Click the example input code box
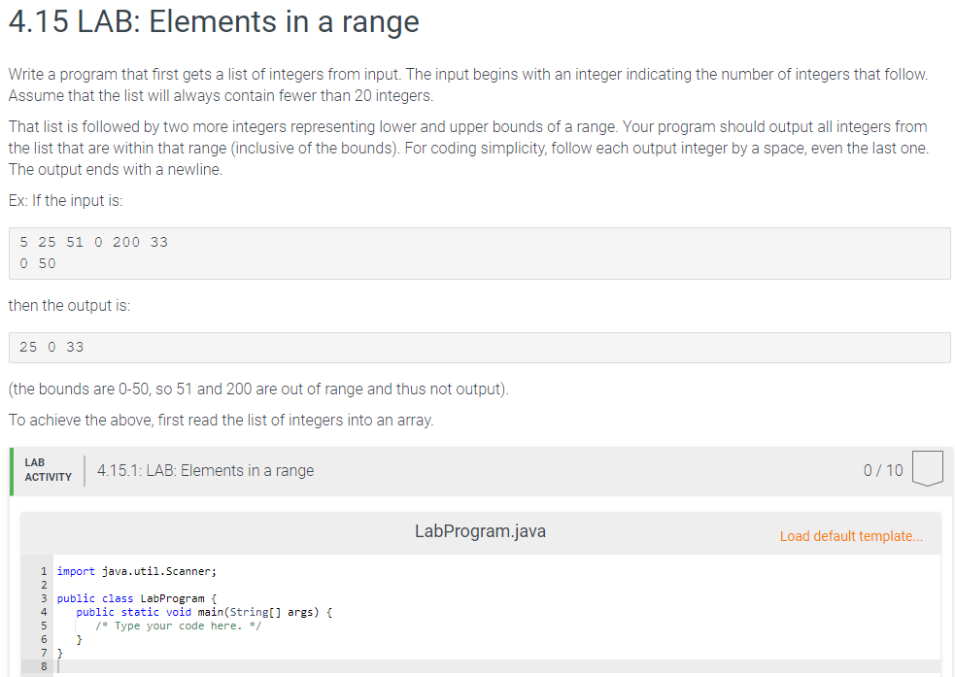The height and width of the screenshot is (677, 955). coord(479,254)
